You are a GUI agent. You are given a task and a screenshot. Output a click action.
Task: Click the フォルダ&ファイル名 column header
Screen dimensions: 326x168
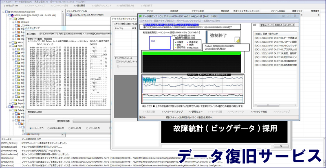pyautogui.click(x=77, y=11)
